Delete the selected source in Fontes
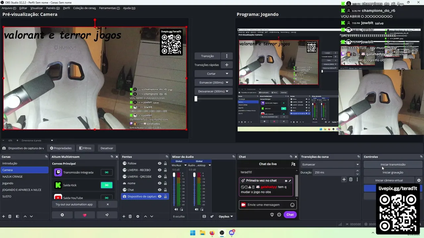 pyautogui.click(x=130, y=216)
